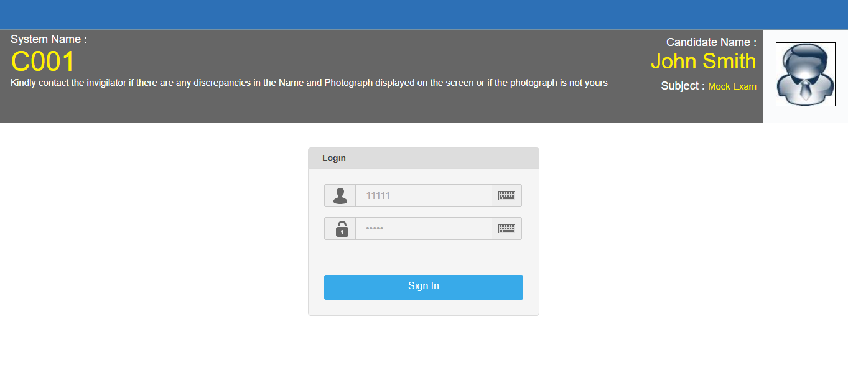Open virtual keyboard for the password field
The width and height of the screenshot is (848, 380).
506,229
